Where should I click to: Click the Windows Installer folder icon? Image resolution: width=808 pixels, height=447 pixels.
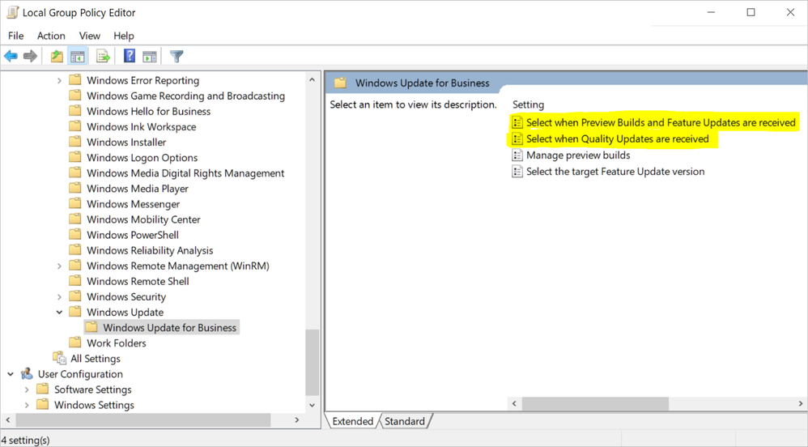tap(75, 141)
